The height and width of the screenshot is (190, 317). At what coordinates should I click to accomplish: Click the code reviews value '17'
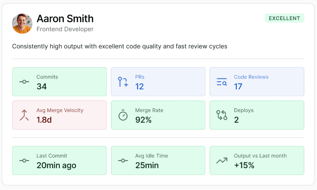pos(238,87)
